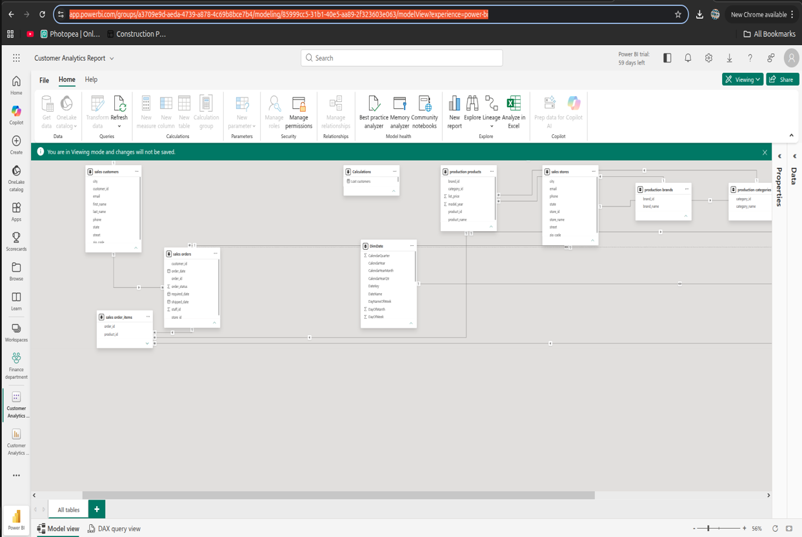
Task: Create a New report from ribbon
Action: pyautogui.click(x=454, y=112)
